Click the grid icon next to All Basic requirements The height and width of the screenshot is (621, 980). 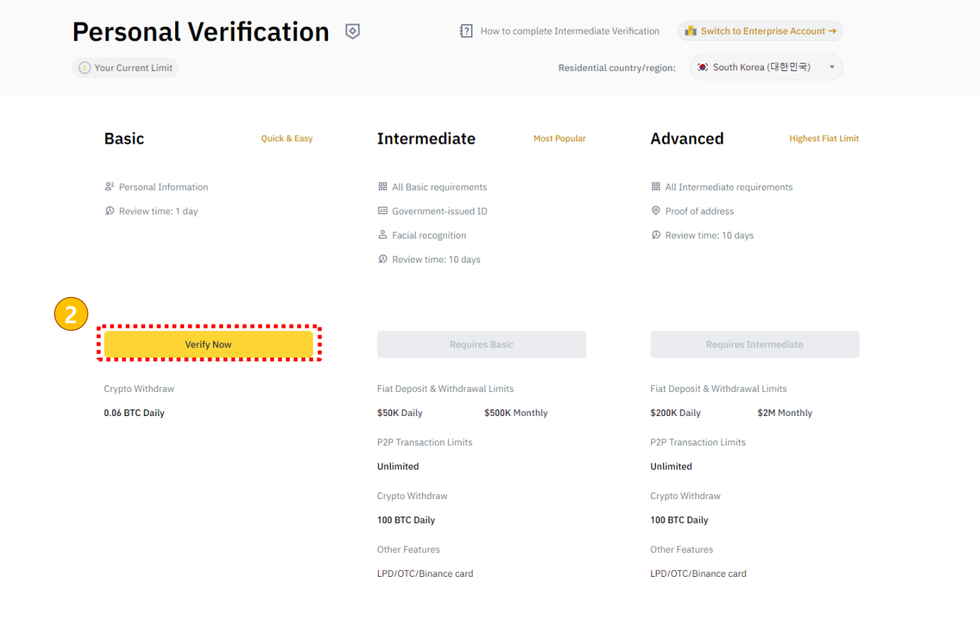point(383,187)
